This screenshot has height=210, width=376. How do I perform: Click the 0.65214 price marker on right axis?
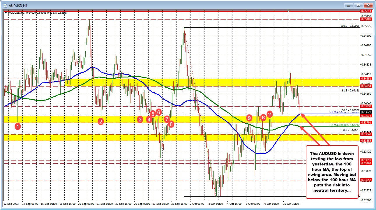tap(366, 10)
